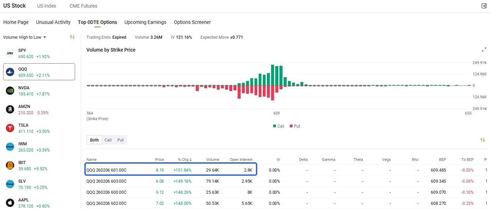The height and width of the screenshot is (209, 491).
Task: Open the QQQ 260206 601.00C contract row
Action: coord(287,170)
